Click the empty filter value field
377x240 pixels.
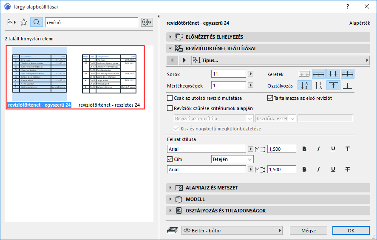(x=325, y=119)
